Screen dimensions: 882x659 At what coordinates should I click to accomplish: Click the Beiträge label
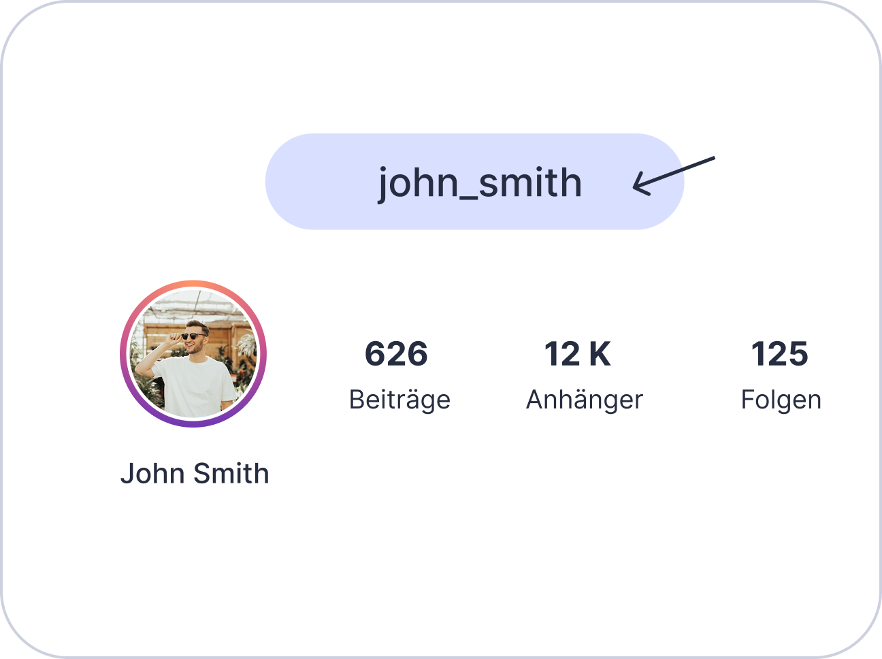coord(399,400)
